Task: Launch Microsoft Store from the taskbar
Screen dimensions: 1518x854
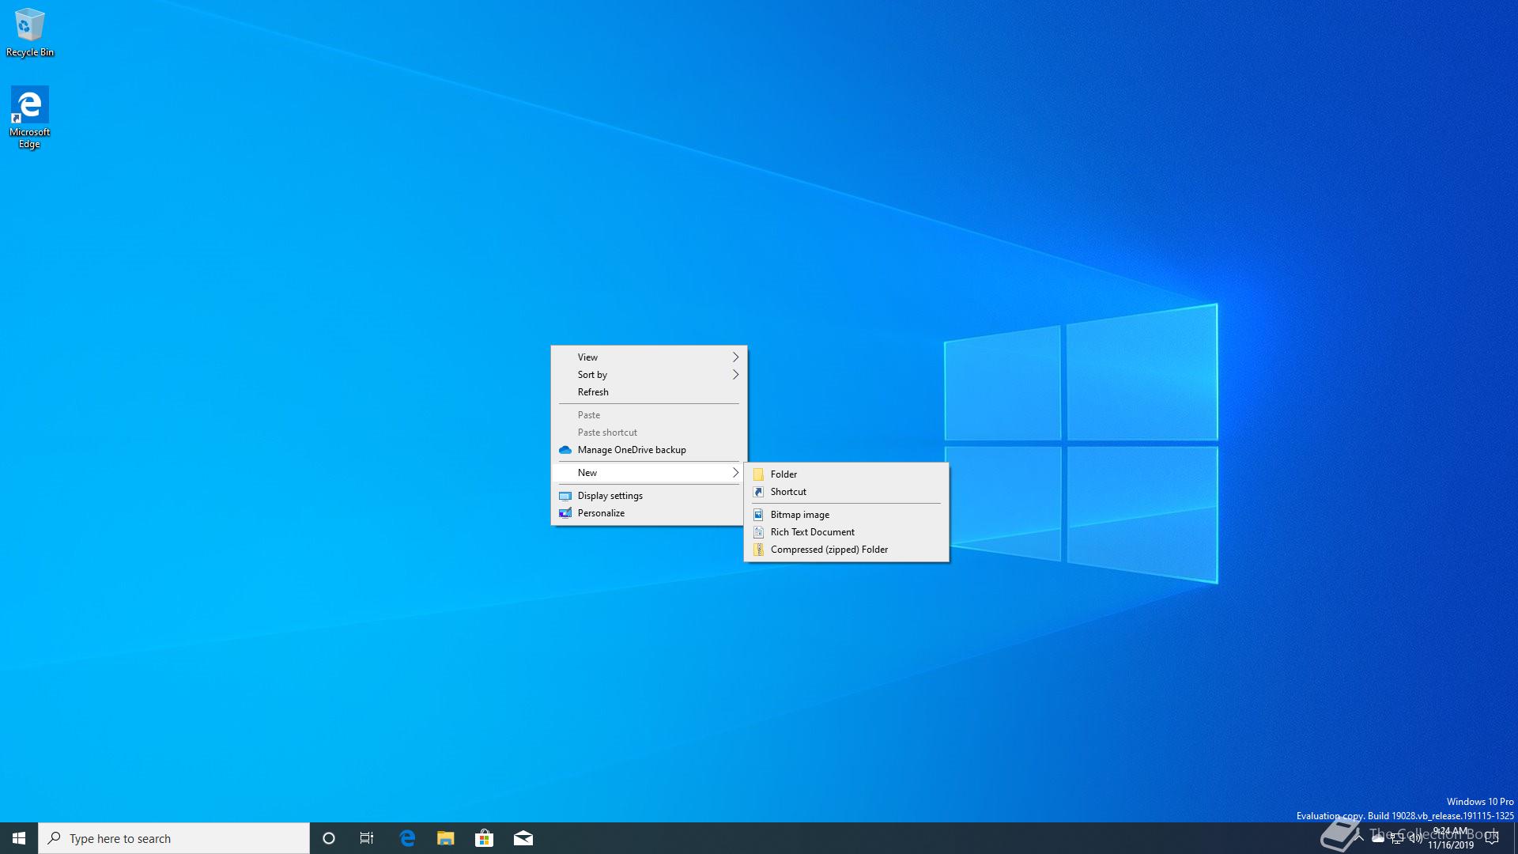Action: (x=484, y=838)
